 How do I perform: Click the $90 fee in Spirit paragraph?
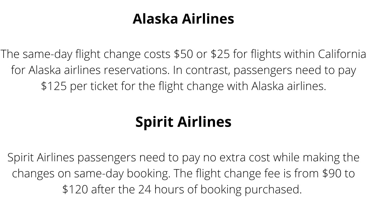pos(332,173)
